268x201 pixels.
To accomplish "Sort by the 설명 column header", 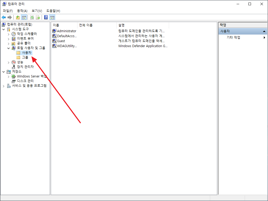I will tap(143, 25).
